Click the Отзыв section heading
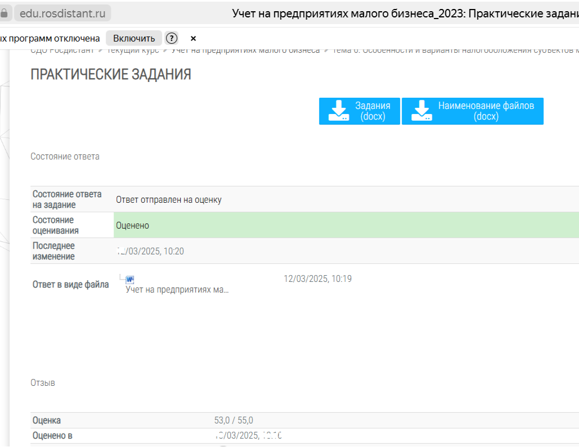 click(43, 383)
